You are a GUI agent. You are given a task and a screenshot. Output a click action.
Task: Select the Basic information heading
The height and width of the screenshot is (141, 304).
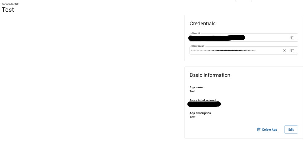pos(210,75)
